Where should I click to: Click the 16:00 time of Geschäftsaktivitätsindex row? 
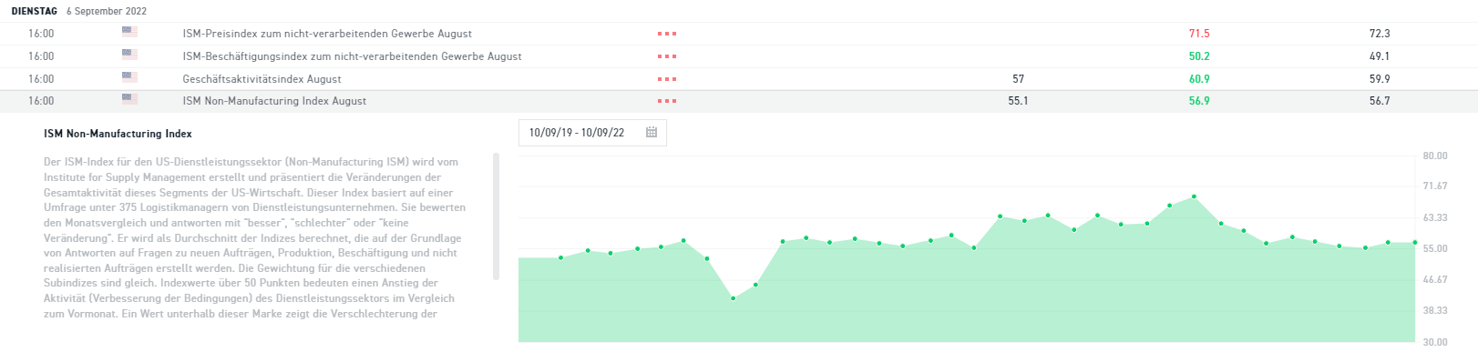click(41, 79)
